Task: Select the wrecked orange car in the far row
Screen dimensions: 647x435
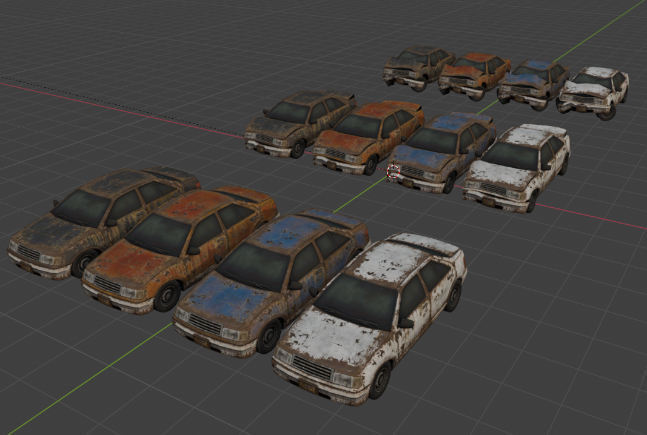Action: (x=475, y=76)
